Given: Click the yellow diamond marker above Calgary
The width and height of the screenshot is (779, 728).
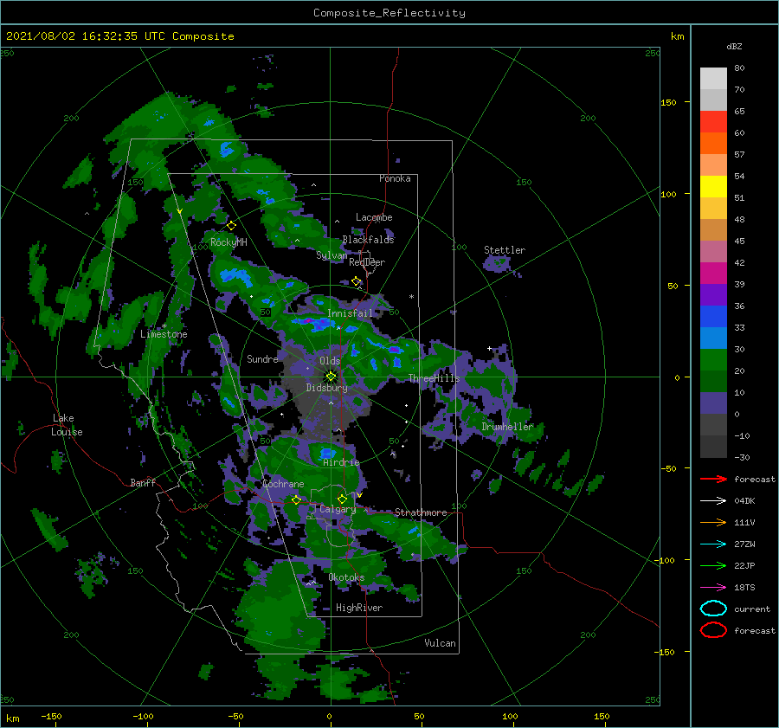Looking at the screenshot, I should pyautogui.click(x=342, y=499).
